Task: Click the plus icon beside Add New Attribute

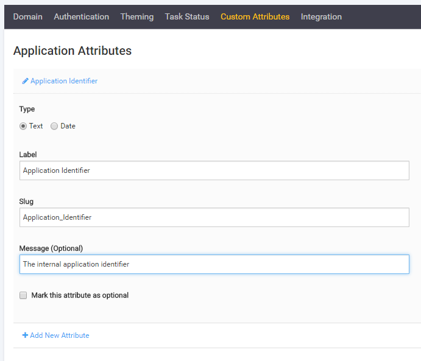Action: (25, 335)
